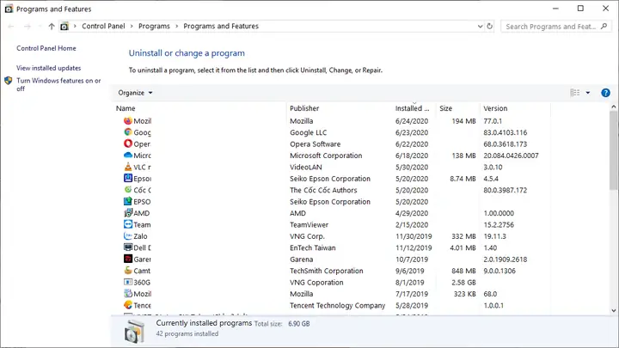The height and width of the screenshot is (348, 619).
Task: Open View installed updates link
Action: [48, 68]
